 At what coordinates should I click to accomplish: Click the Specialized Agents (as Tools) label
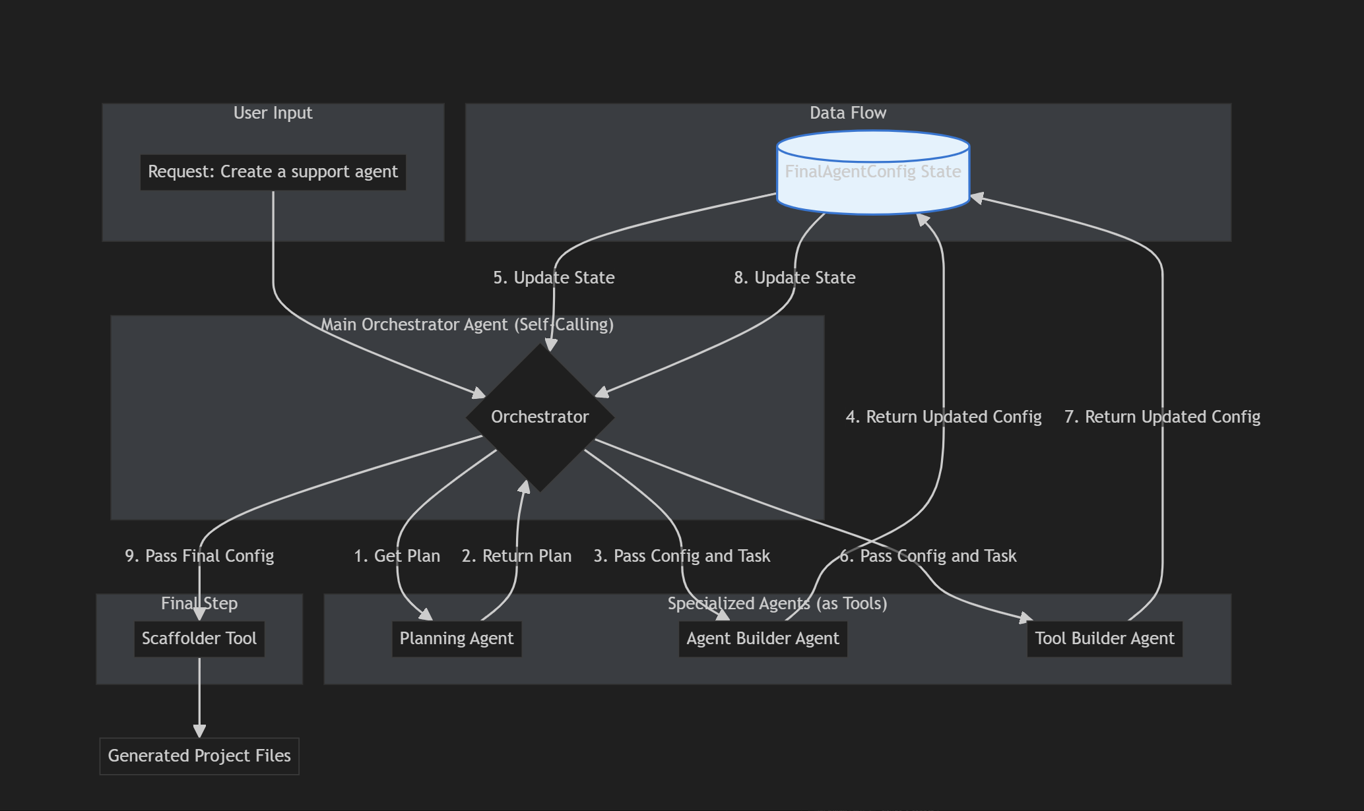pos(777,604)
